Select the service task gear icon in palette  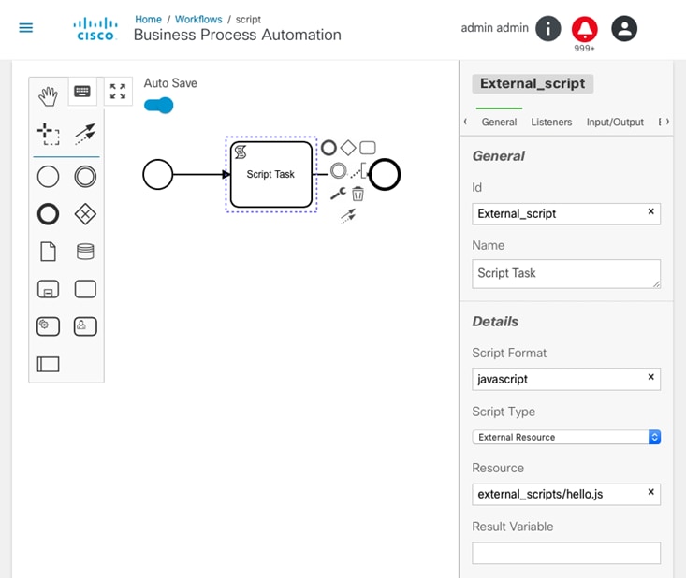click(x=48, y=326)
